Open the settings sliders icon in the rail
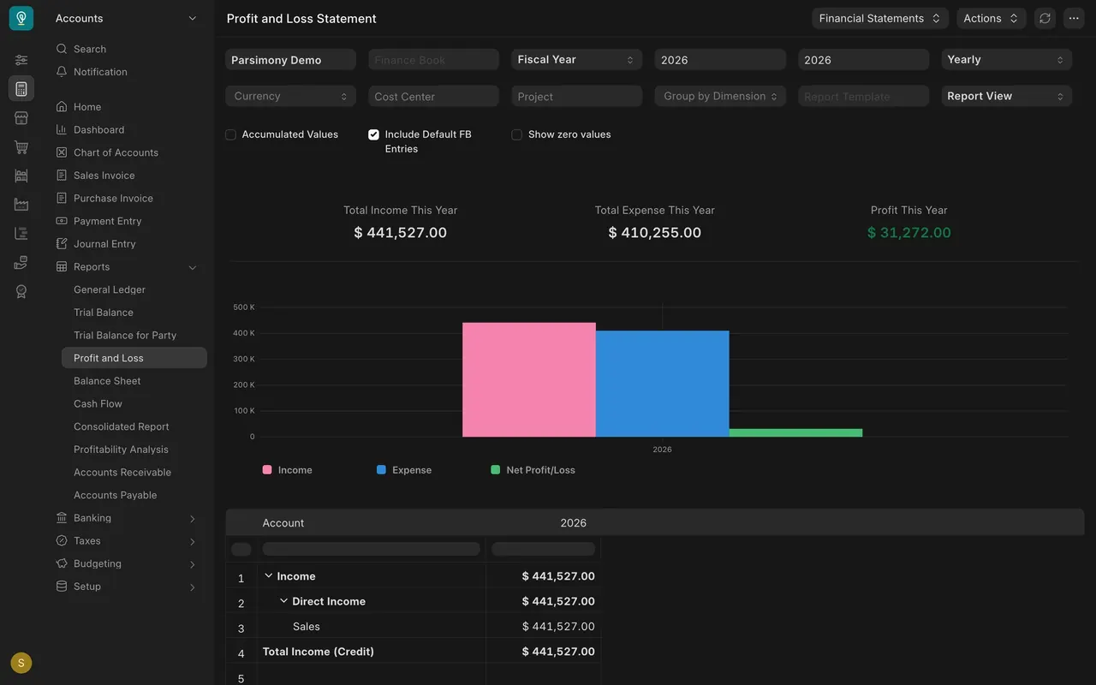Image resolution: width=1096 pixels, height=685 pixels. 21,60
